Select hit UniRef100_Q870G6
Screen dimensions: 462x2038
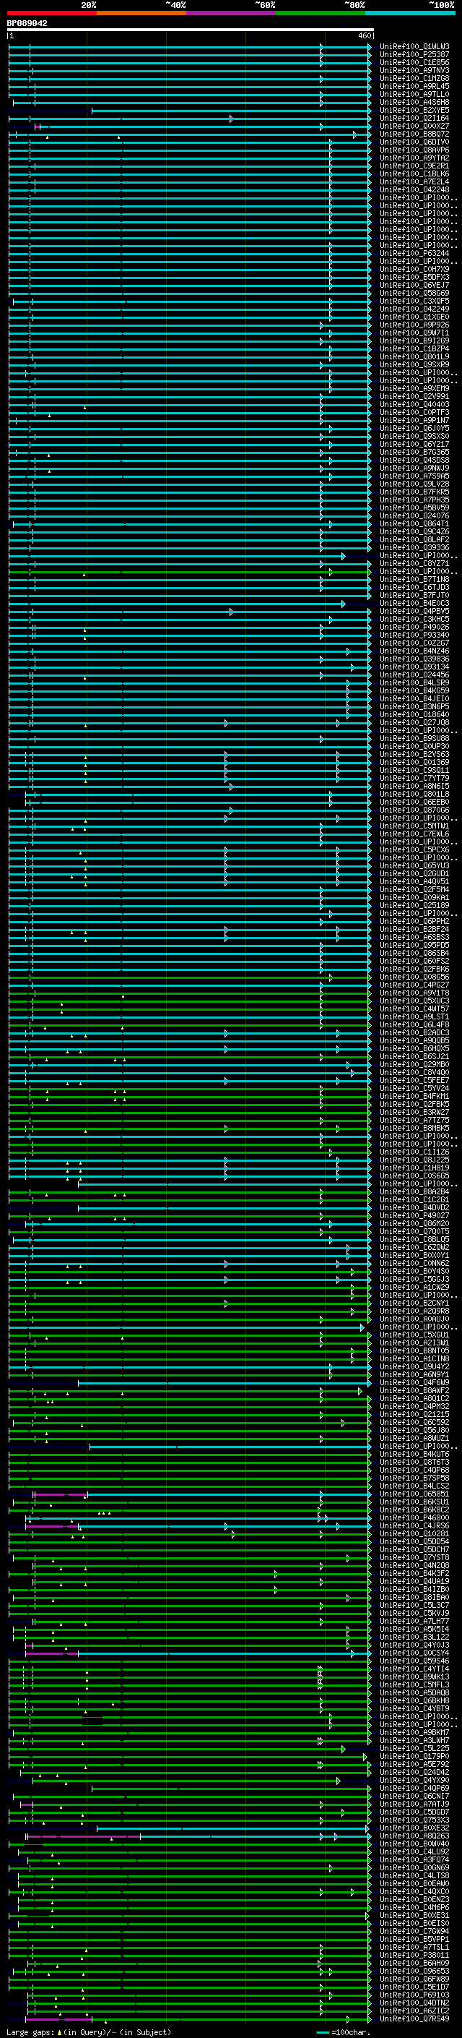pos(414,810)
